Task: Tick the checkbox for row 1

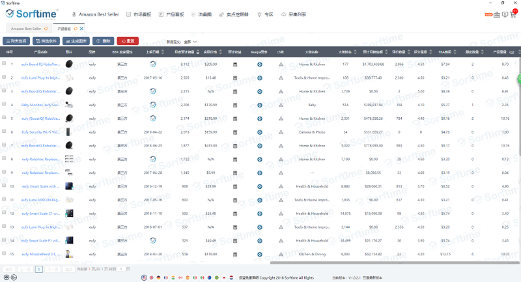Action: coord(4,63)
